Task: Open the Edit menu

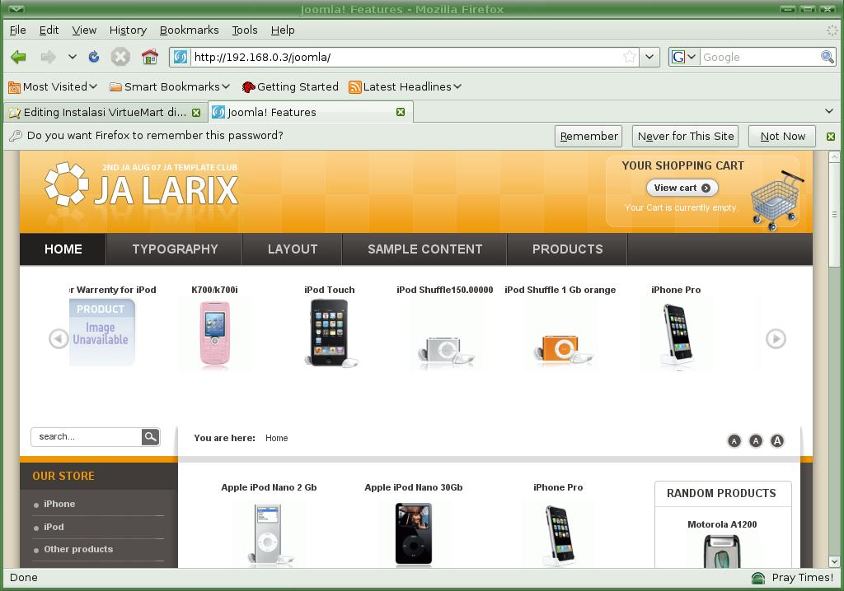Action: pos(49,30)
